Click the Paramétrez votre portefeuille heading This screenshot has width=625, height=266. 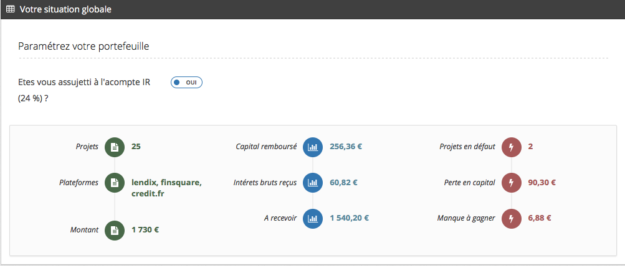83,46
